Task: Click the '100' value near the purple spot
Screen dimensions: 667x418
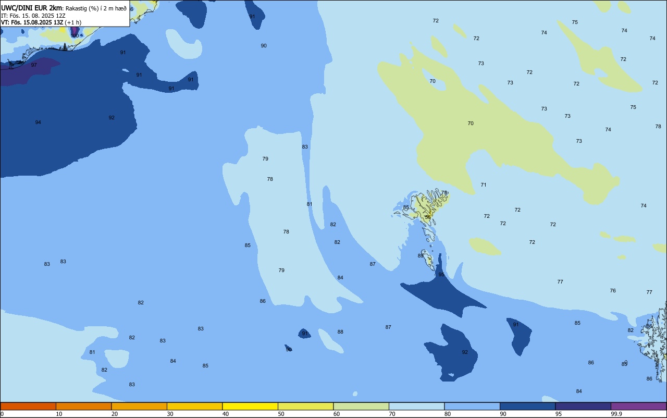Action: click(75, 36)
